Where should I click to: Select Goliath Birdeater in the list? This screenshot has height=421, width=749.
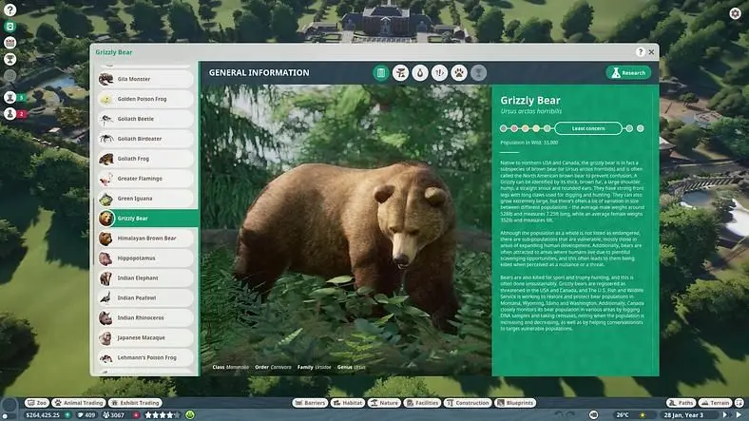[x=145, y=139]
